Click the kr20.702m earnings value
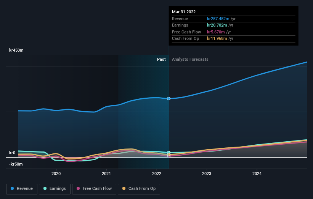The width and height of the screenshot is (313, 199). [217, 25]
